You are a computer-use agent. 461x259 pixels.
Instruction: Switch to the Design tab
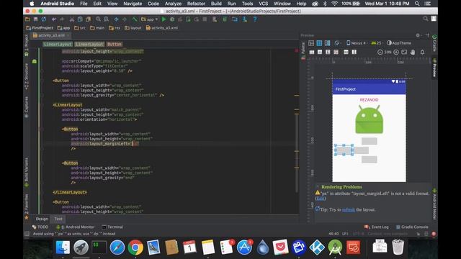coord(42,219)
